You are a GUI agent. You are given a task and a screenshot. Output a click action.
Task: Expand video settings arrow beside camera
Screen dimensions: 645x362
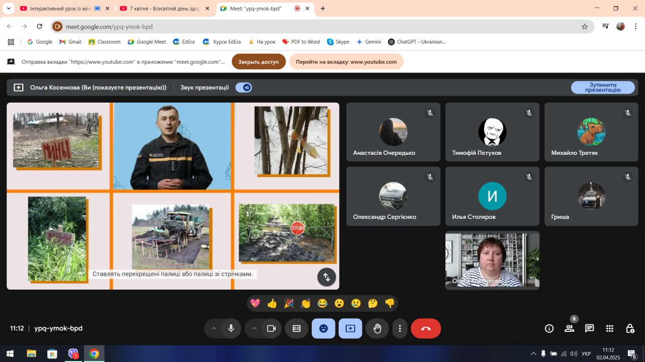[x=254, y=328]
